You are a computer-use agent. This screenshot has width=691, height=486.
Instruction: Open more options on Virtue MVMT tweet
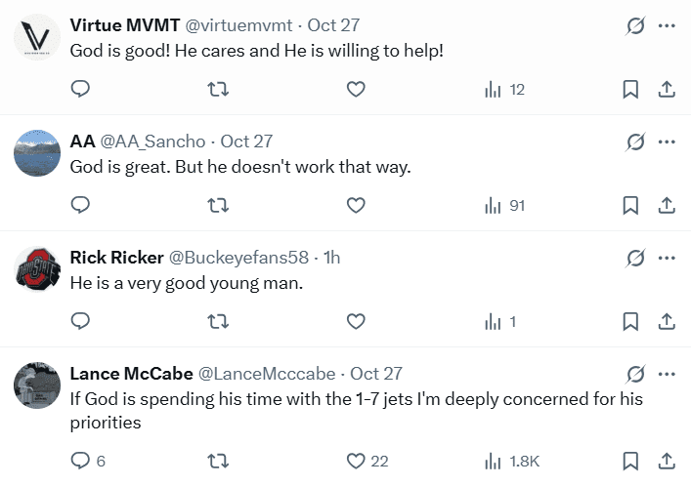click(x=668, y=26)
